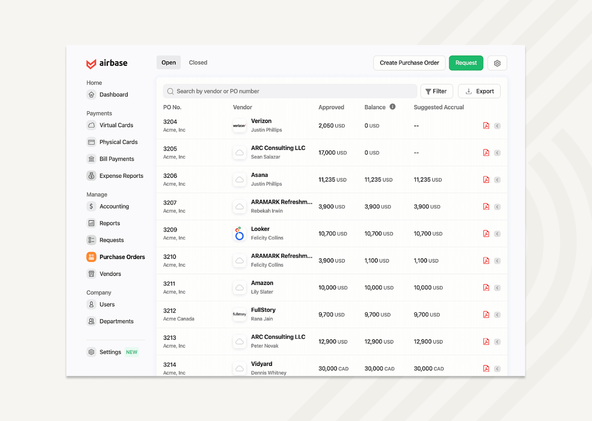This screenshot has width=592, height=421.
Task: Open ARC Consulting LLC by Sean Salazar
Action: (278, 152)
